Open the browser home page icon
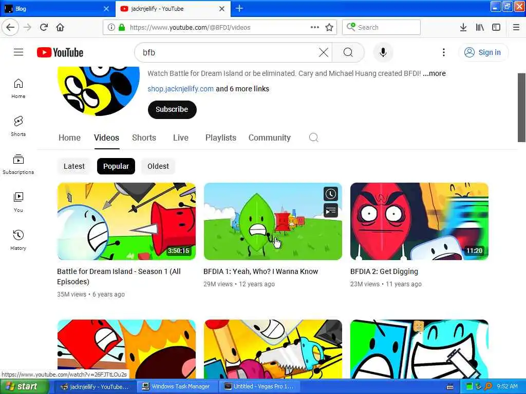 click(60, 27)
